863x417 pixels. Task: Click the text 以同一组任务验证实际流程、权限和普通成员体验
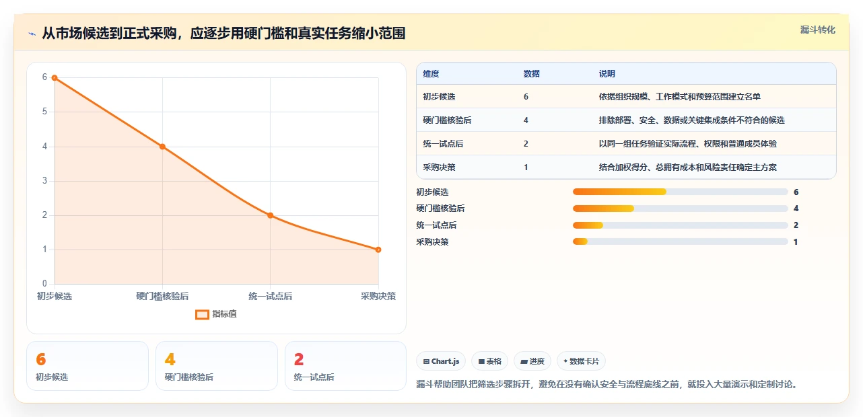tap(688, 144)
